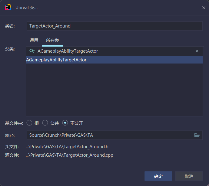The width and height of the screenshot is (209, 186).
Task: Click the parent class search field
Action: pos(114,51)
